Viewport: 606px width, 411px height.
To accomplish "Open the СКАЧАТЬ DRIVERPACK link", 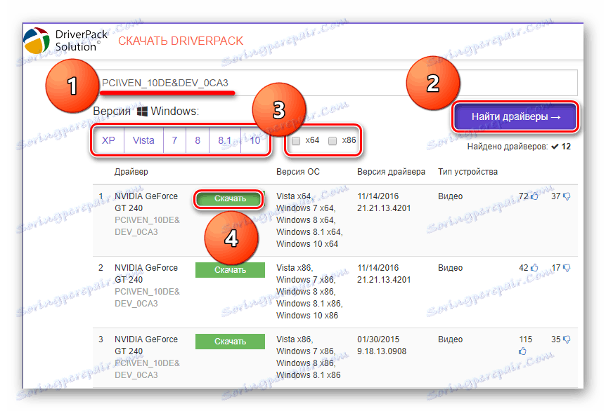I will click(181, 41).
